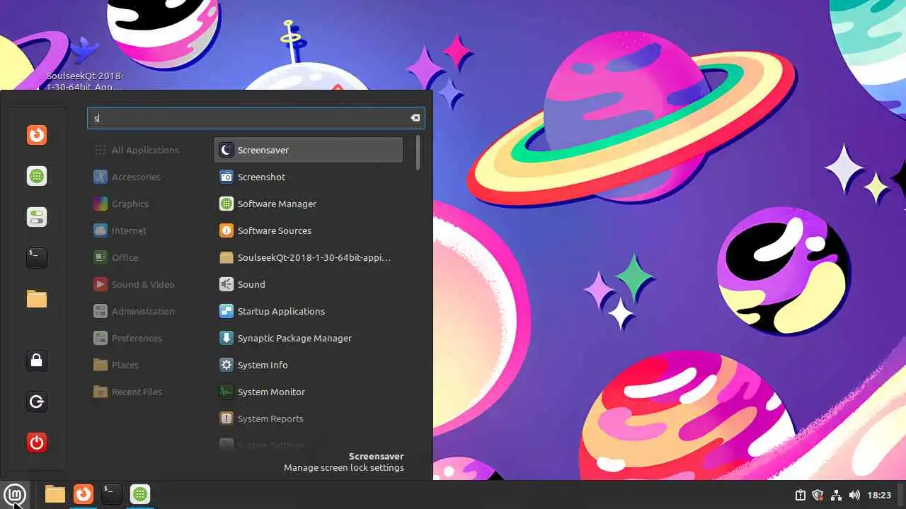Click the Log Out icon in sidebar

[37, 402]
